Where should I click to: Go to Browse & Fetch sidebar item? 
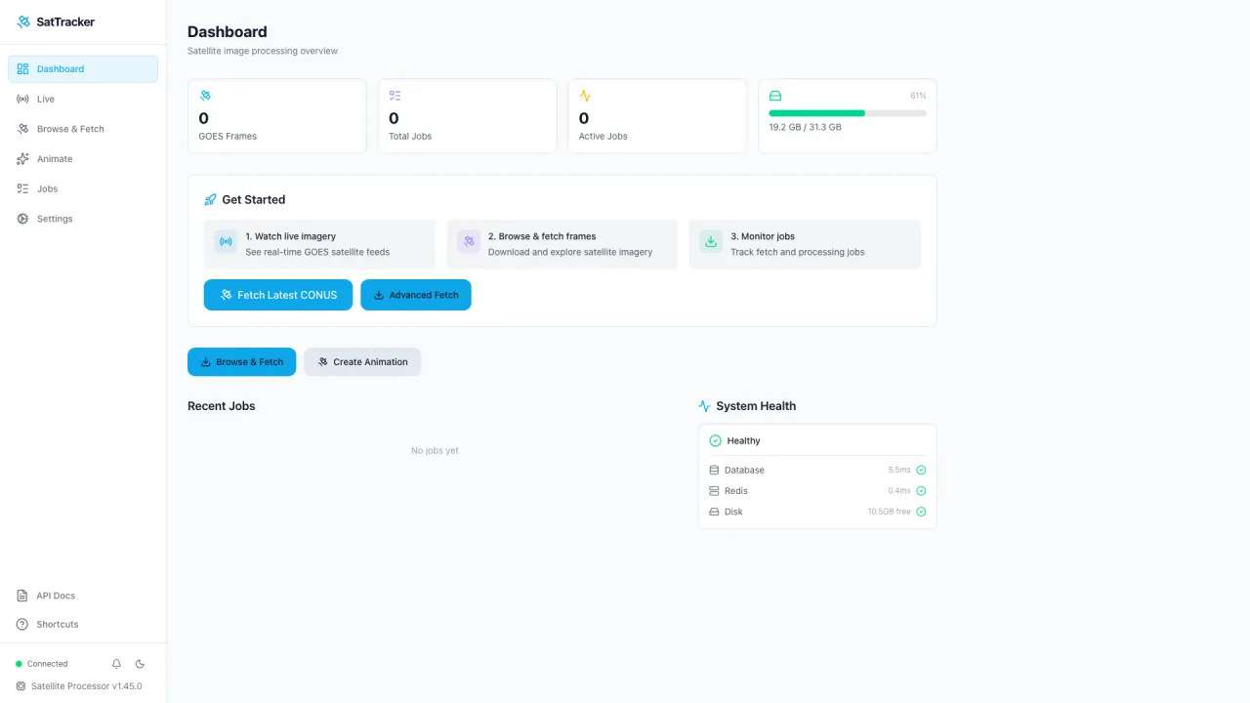pyautogui.click(x=83, y=129)
